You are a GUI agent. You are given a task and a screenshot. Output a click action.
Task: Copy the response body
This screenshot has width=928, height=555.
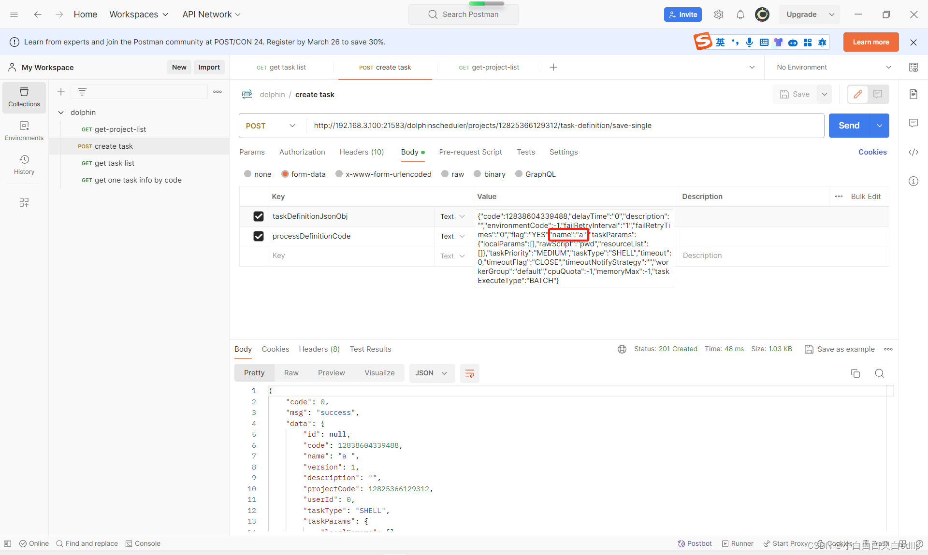click(855, 373)
